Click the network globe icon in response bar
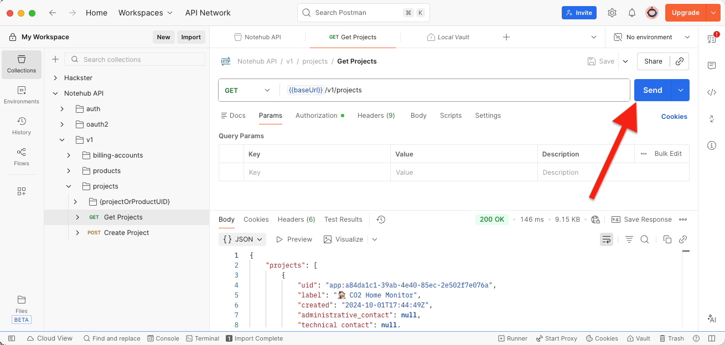This screenshot has width=725, height=345. (595, 219)
